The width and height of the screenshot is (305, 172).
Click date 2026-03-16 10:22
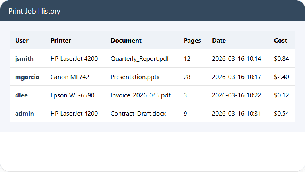pos(237,95)
